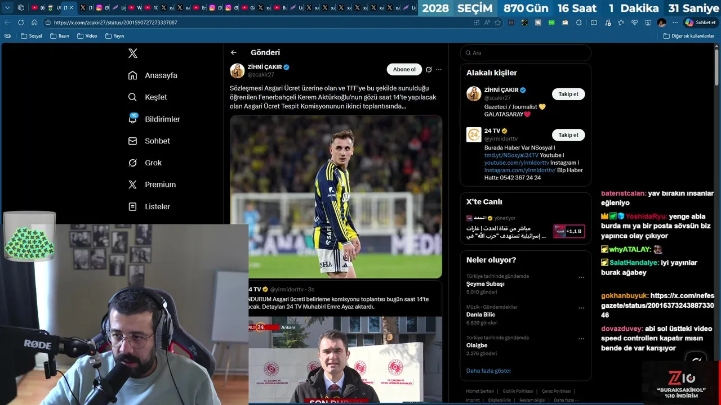Open the Sosyal bookmarks folder

31,36
